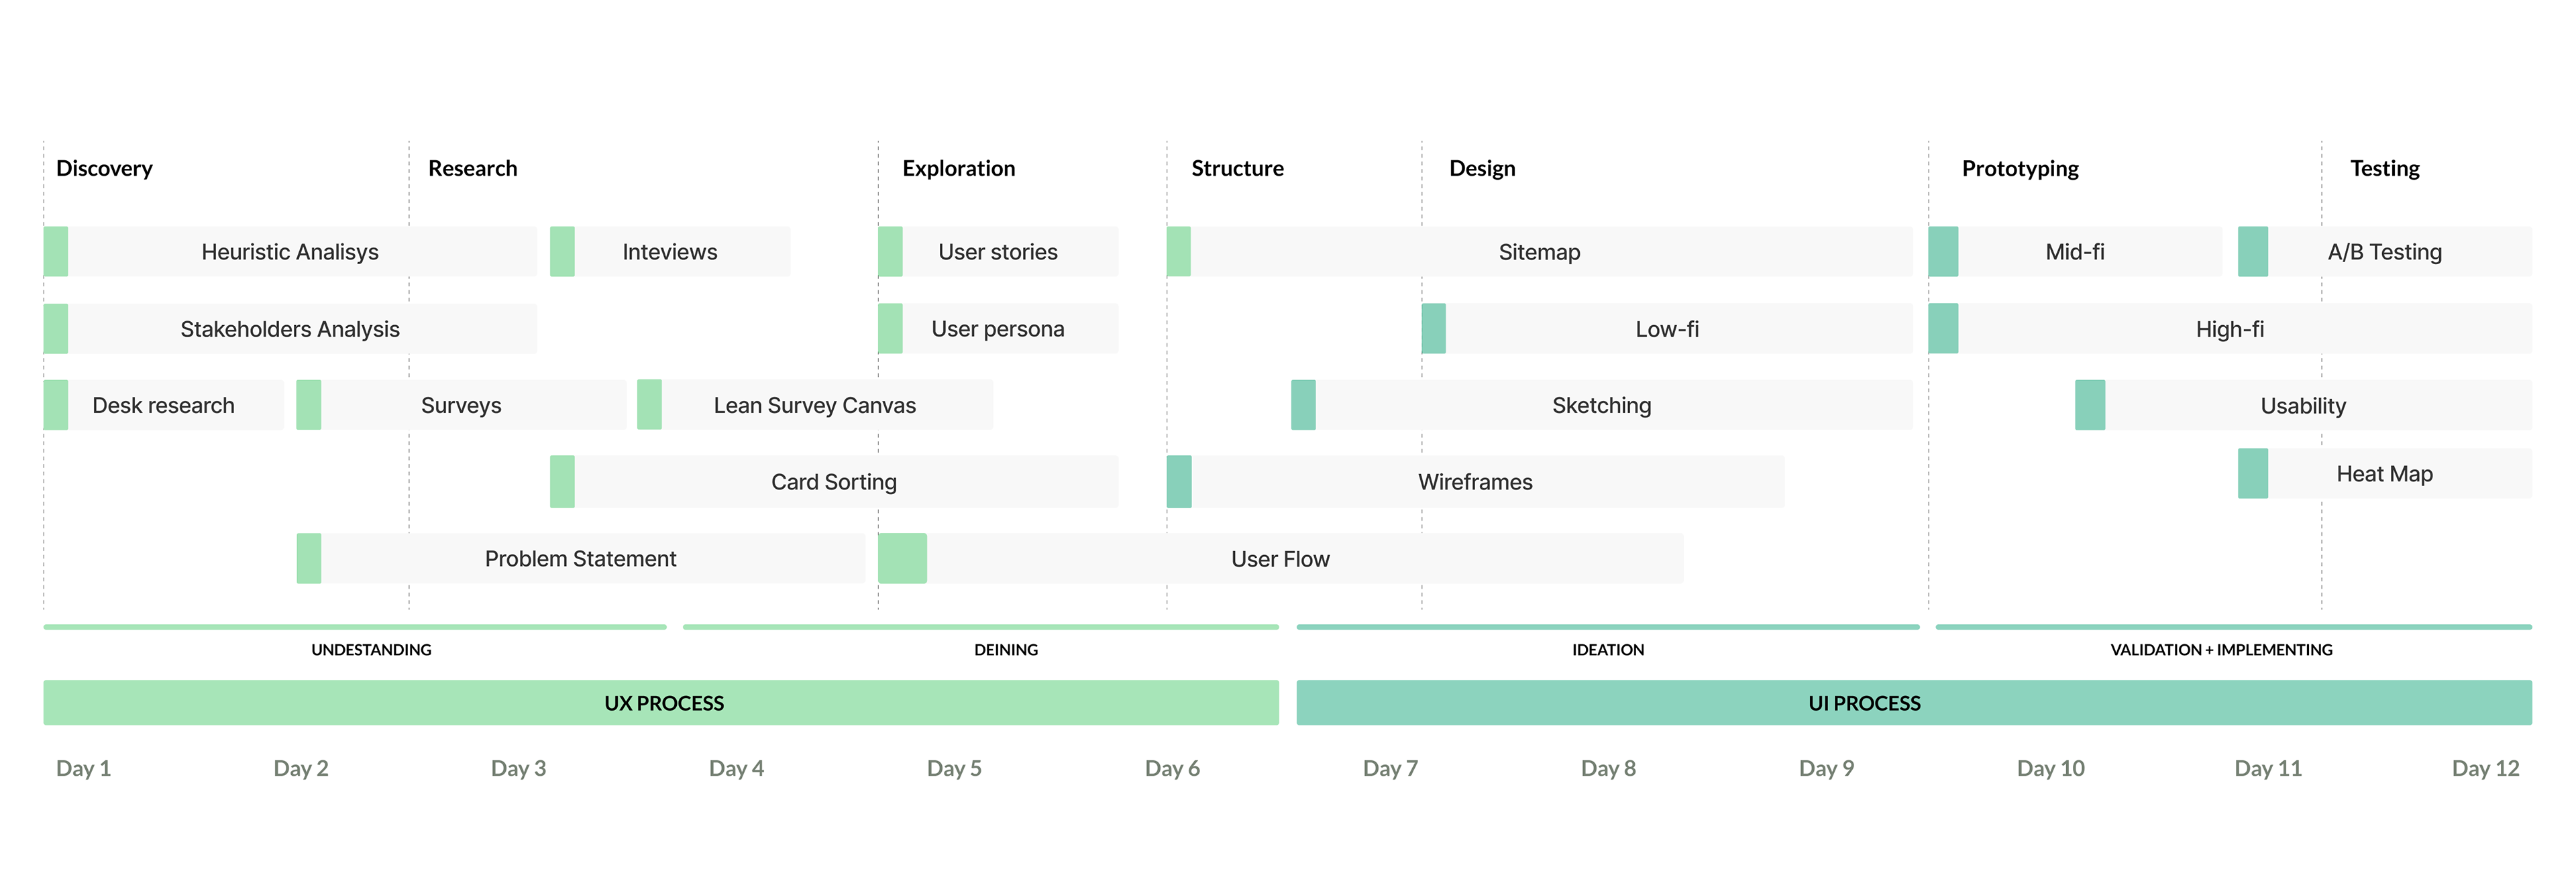Screen dimensions: 2576x883
Task: Select the Heuristic Analisys task bar
Action: click(290, 252)
